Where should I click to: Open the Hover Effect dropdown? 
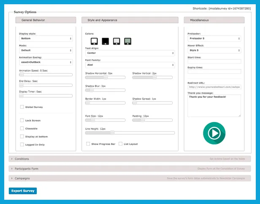point(214,50)
